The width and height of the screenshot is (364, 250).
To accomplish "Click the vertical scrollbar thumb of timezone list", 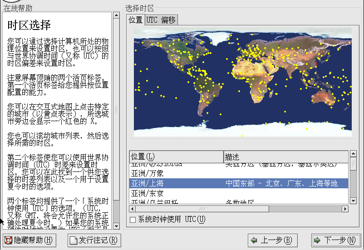I will (353, 164).
